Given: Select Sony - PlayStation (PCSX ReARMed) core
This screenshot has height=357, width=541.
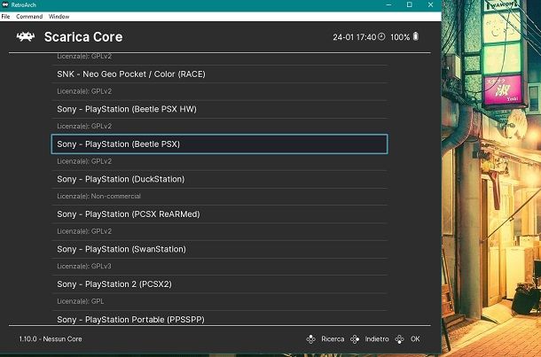Looking at the screenshot, I should (219, 214).
